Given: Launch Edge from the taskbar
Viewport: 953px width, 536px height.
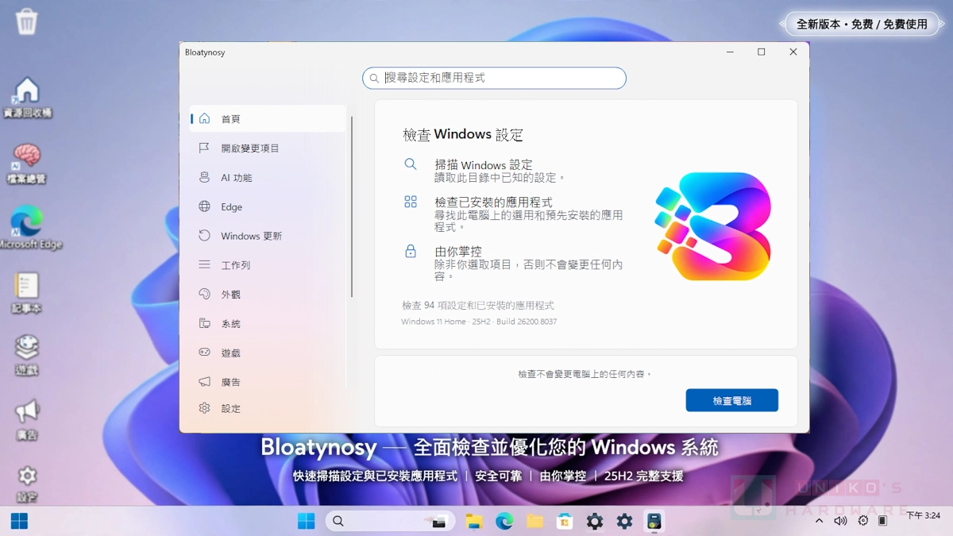Looking at the screenshot, I should point(504,521).
